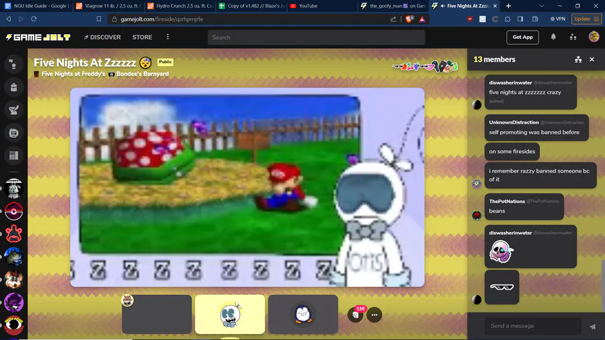Switch to the the_goofy_man browser tab
Image resolution: width=605 pixels, height=340 pixels.
(x=393, y=6)
